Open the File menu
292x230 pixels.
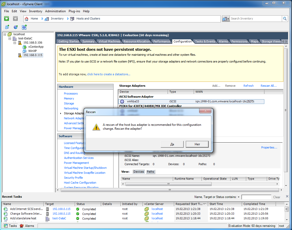(7, 11)
